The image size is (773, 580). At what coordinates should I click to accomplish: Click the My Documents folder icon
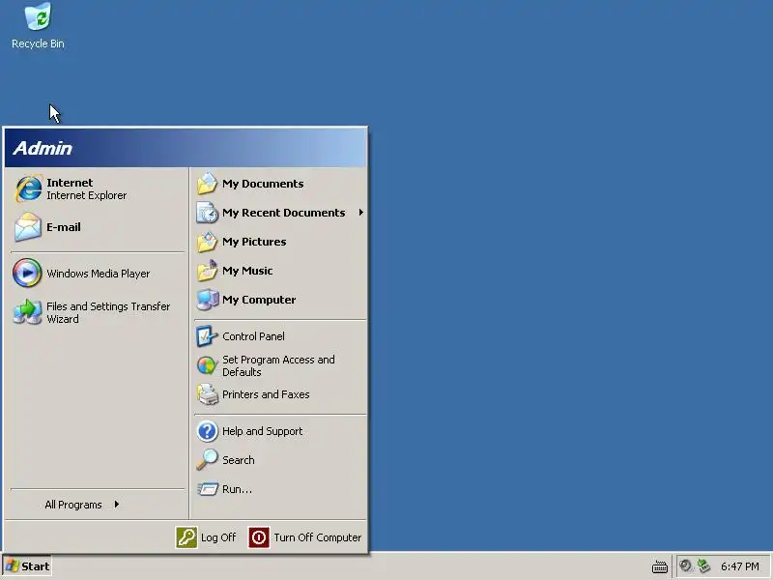207,184
